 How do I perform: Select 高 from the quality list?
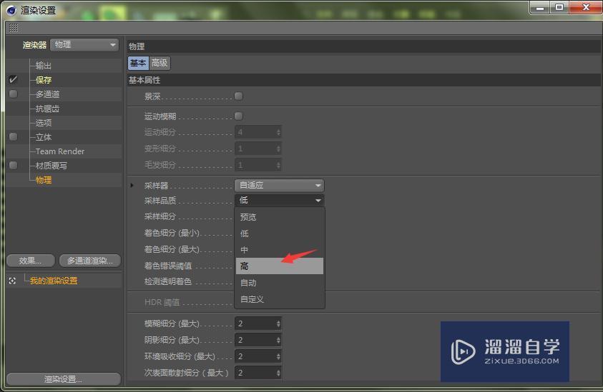click(280, 266)
